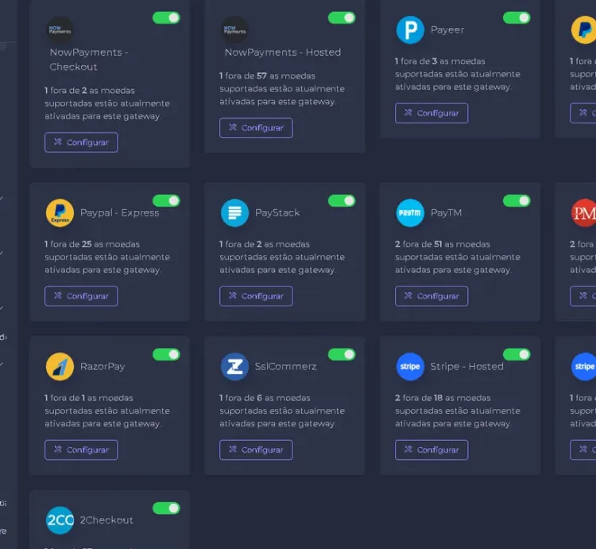Switch off NowPayments - Hosted gateway
Screen dimensions: 596x549
[x=342, y=18]
